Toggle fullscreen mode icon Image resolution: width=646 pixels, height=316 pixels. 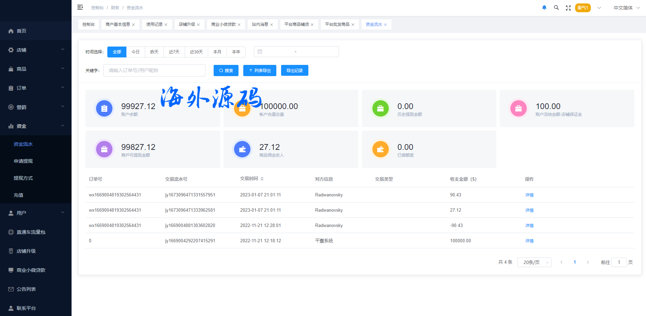coord(568,8)
